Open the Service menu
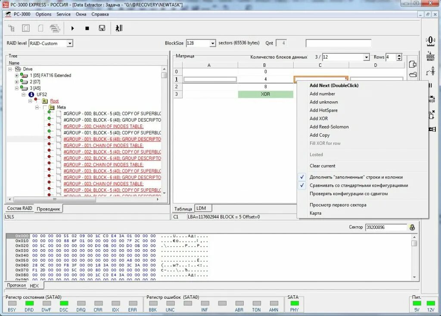Image resolution: width=441 pixels, height=316 pixels. tap(64, 14)
